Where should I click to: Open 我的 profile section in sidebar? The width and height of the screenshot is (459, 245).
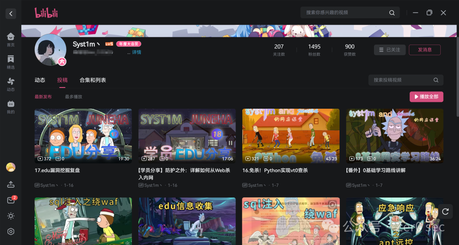point(11,107)
